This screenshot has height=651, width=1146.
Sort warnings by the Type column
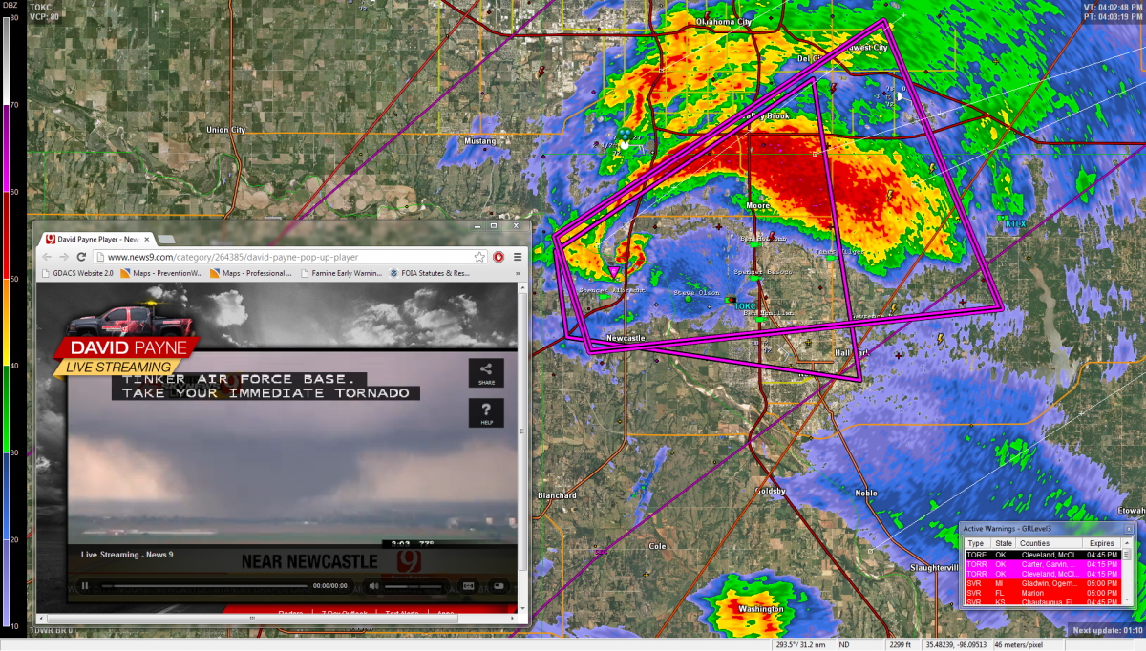(976, 543)
